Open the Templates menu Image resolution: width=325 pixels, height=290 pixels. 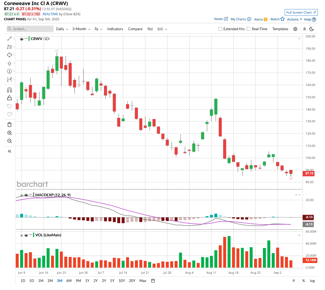point(280,29)
